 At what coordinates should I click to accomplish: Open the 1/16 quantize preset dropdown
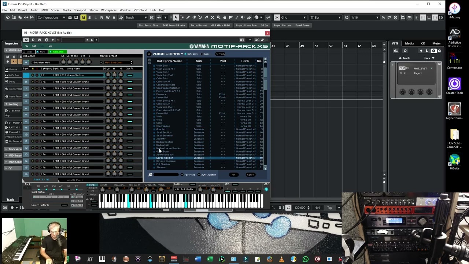tap(365, 17)
